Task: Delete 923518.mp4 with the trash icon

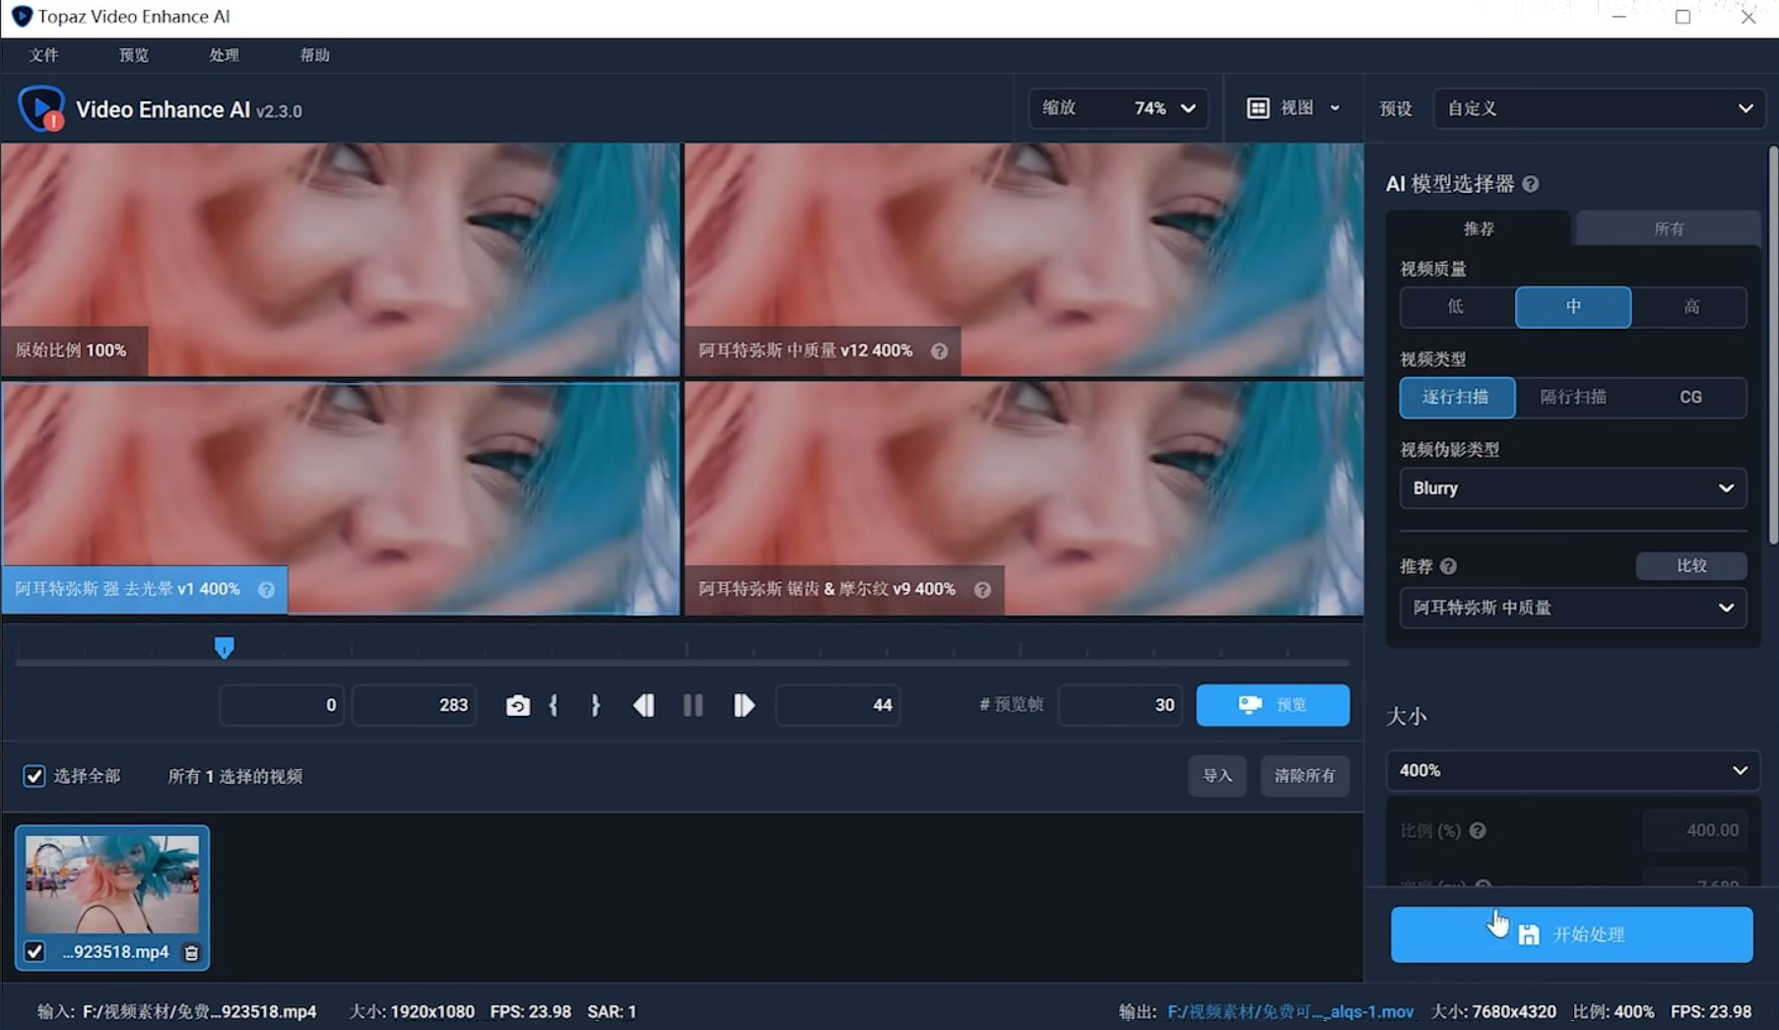Action: pos(192,952)
